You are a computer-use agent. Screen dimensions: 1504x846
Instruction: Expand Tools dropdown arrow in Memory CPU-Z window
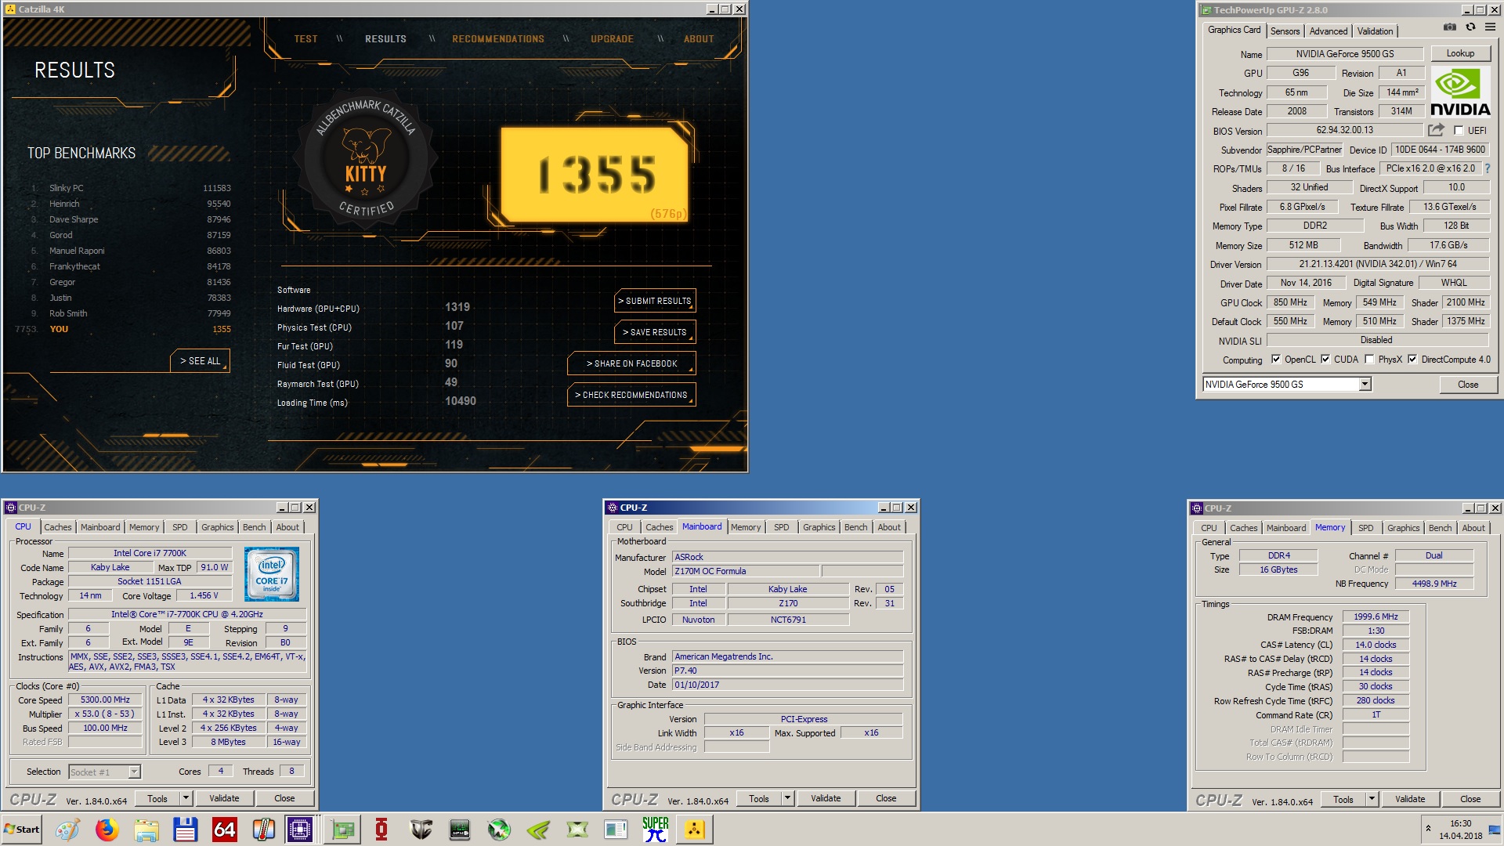tap(1372, 799)
